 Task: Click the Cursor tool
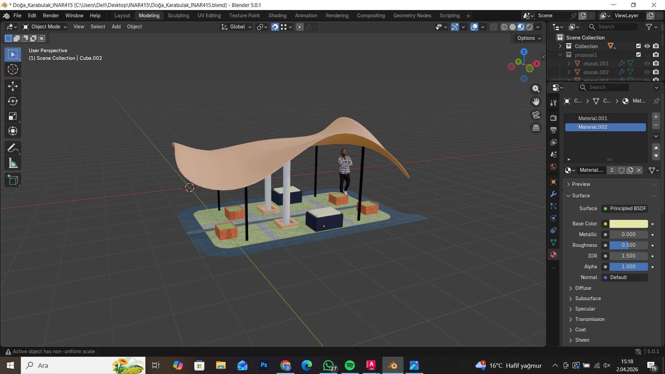tap(13, 70)
